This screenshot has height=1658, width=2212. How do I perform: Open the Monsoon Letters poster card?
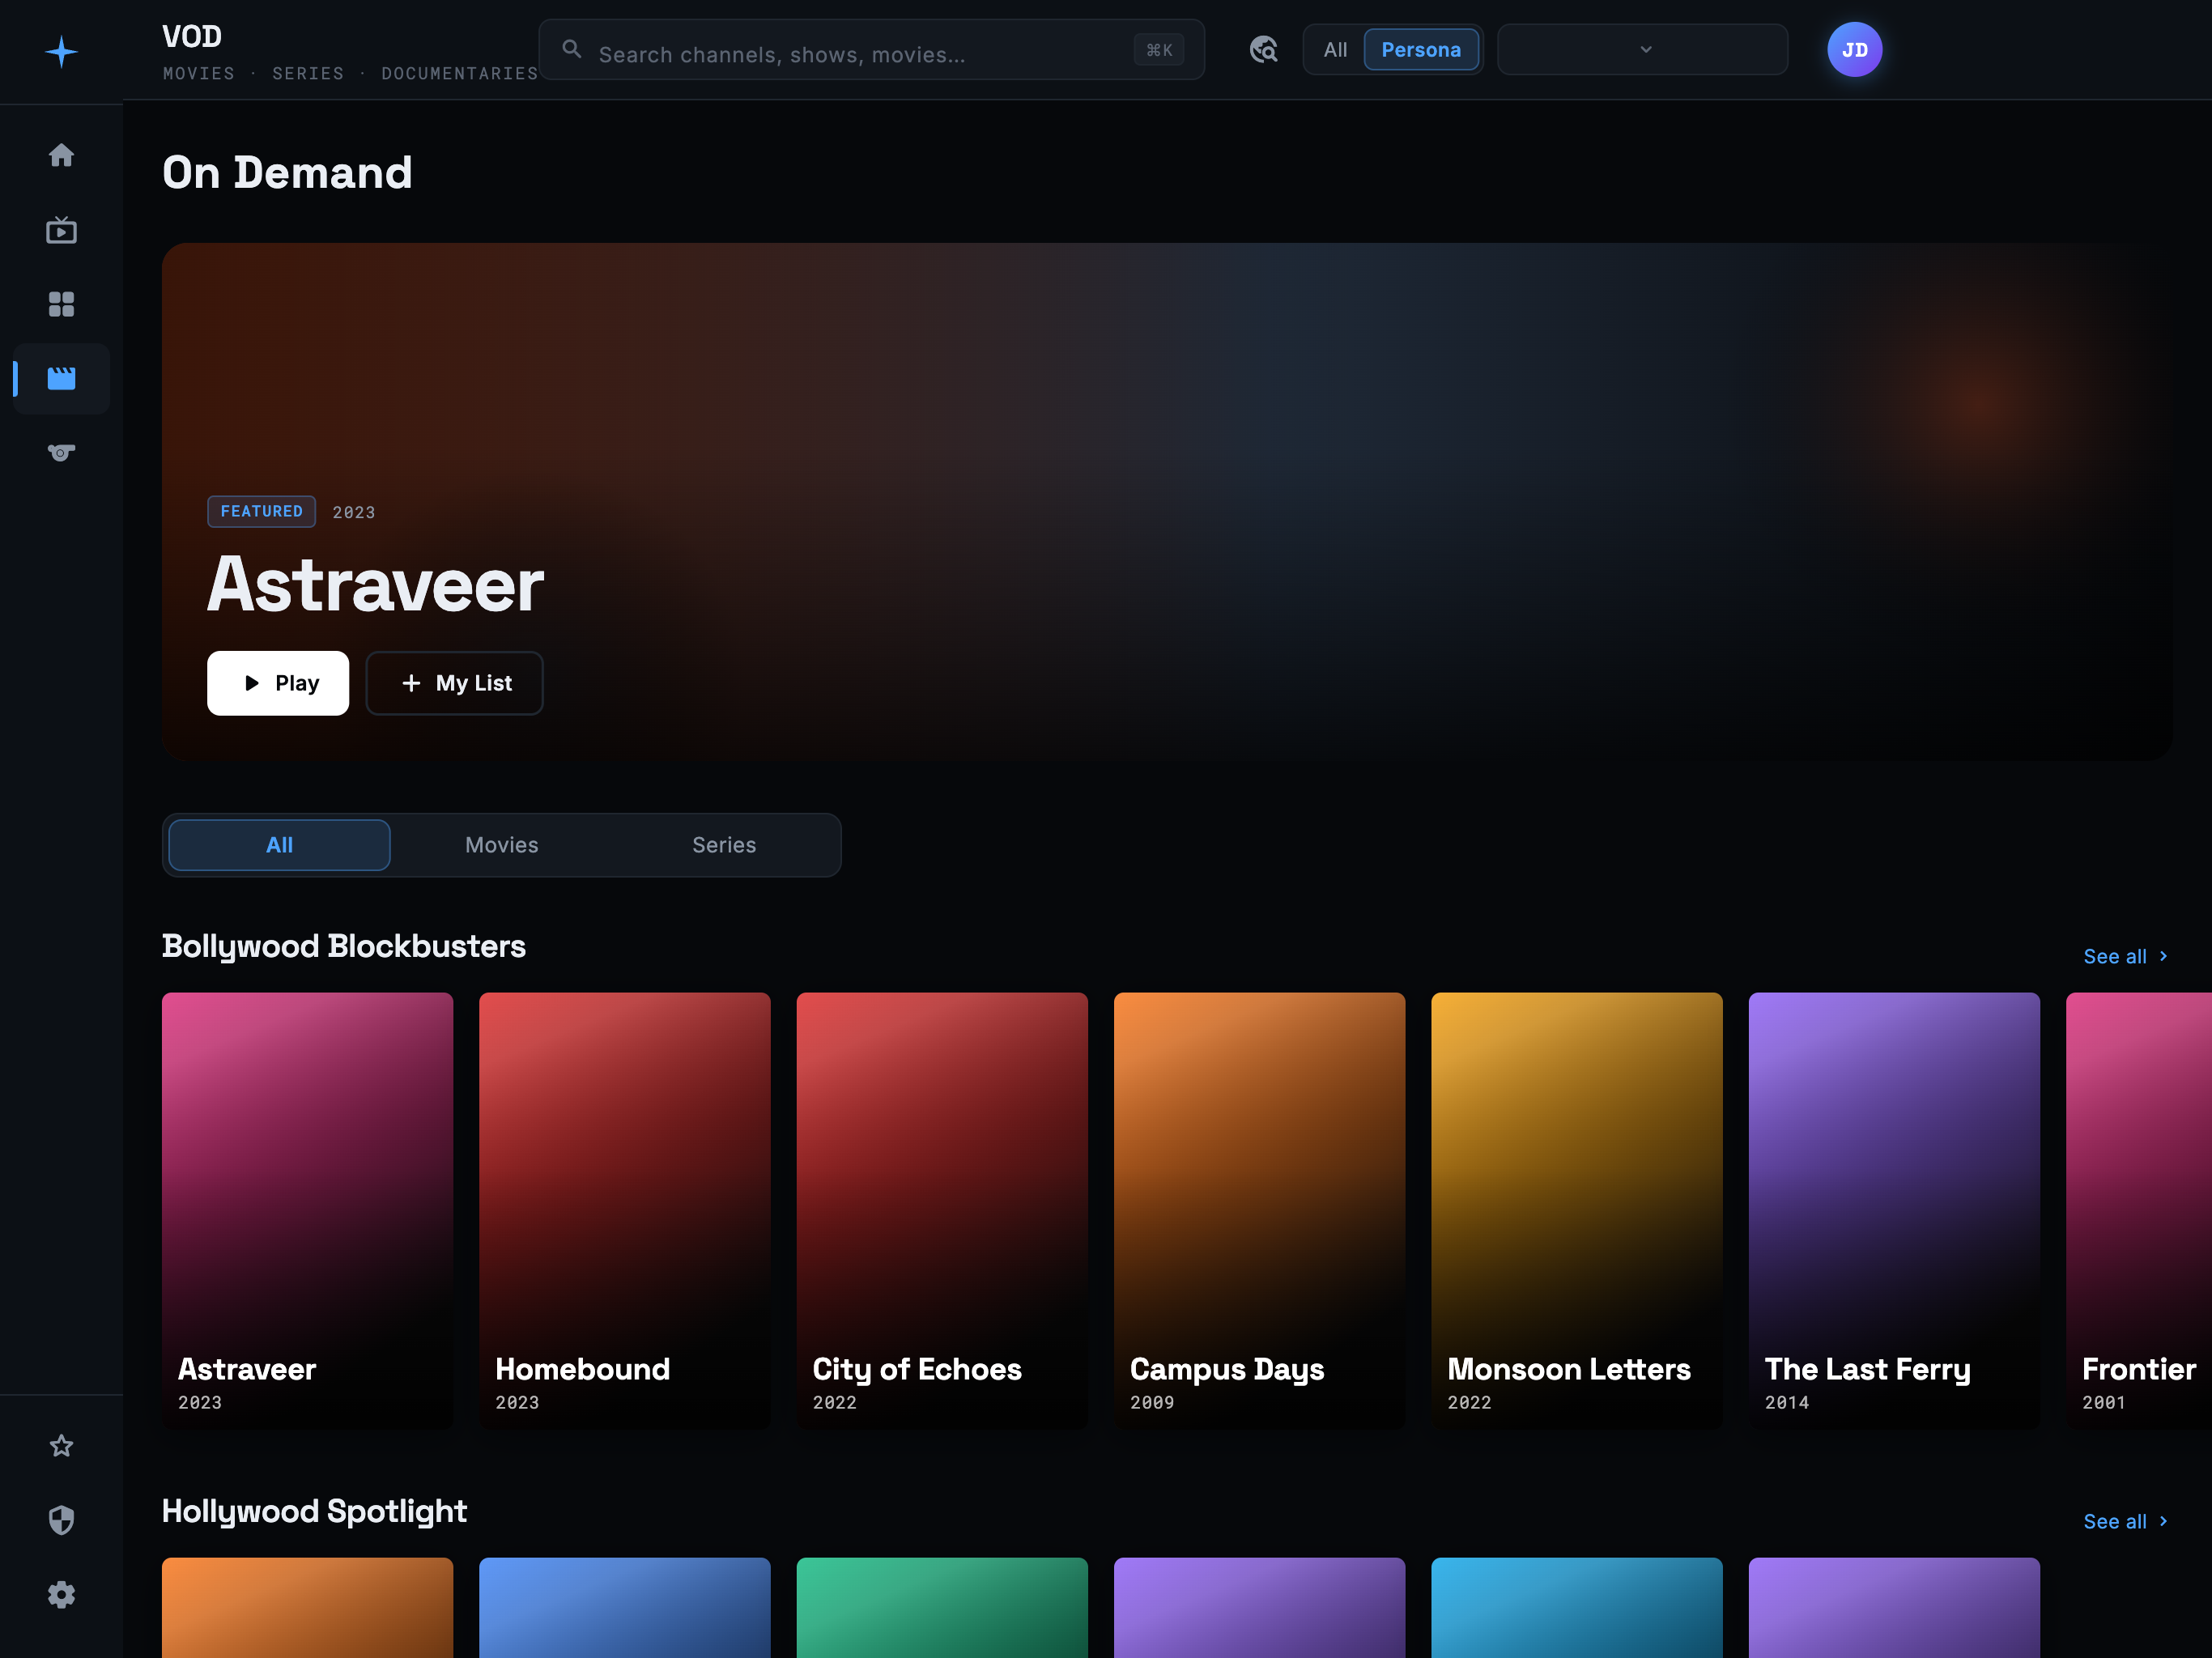tap(1577, 1210)
